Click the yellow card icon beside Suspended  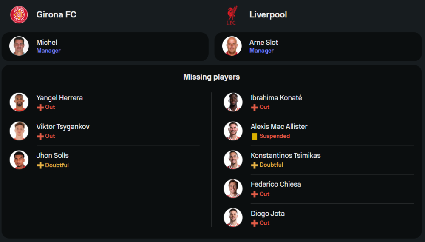[255, 137]
